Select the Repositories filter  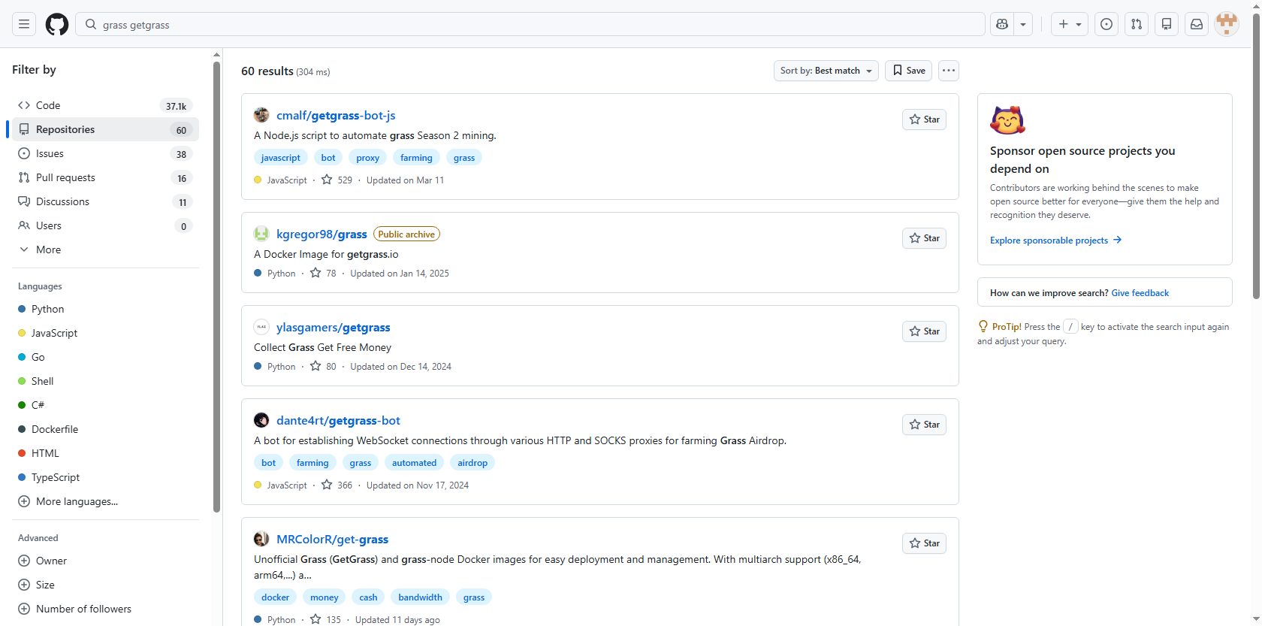point(105,129)
